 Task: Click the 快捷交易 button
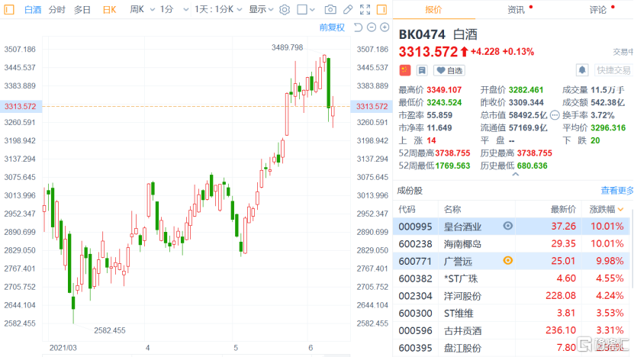pos(614,70)
